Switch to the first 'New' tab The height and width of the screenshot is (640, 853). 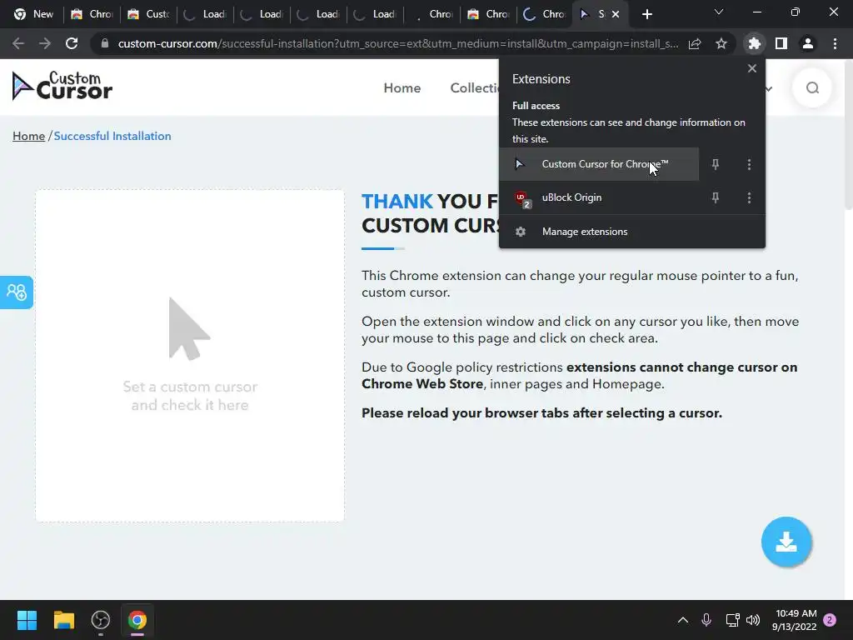33,15
